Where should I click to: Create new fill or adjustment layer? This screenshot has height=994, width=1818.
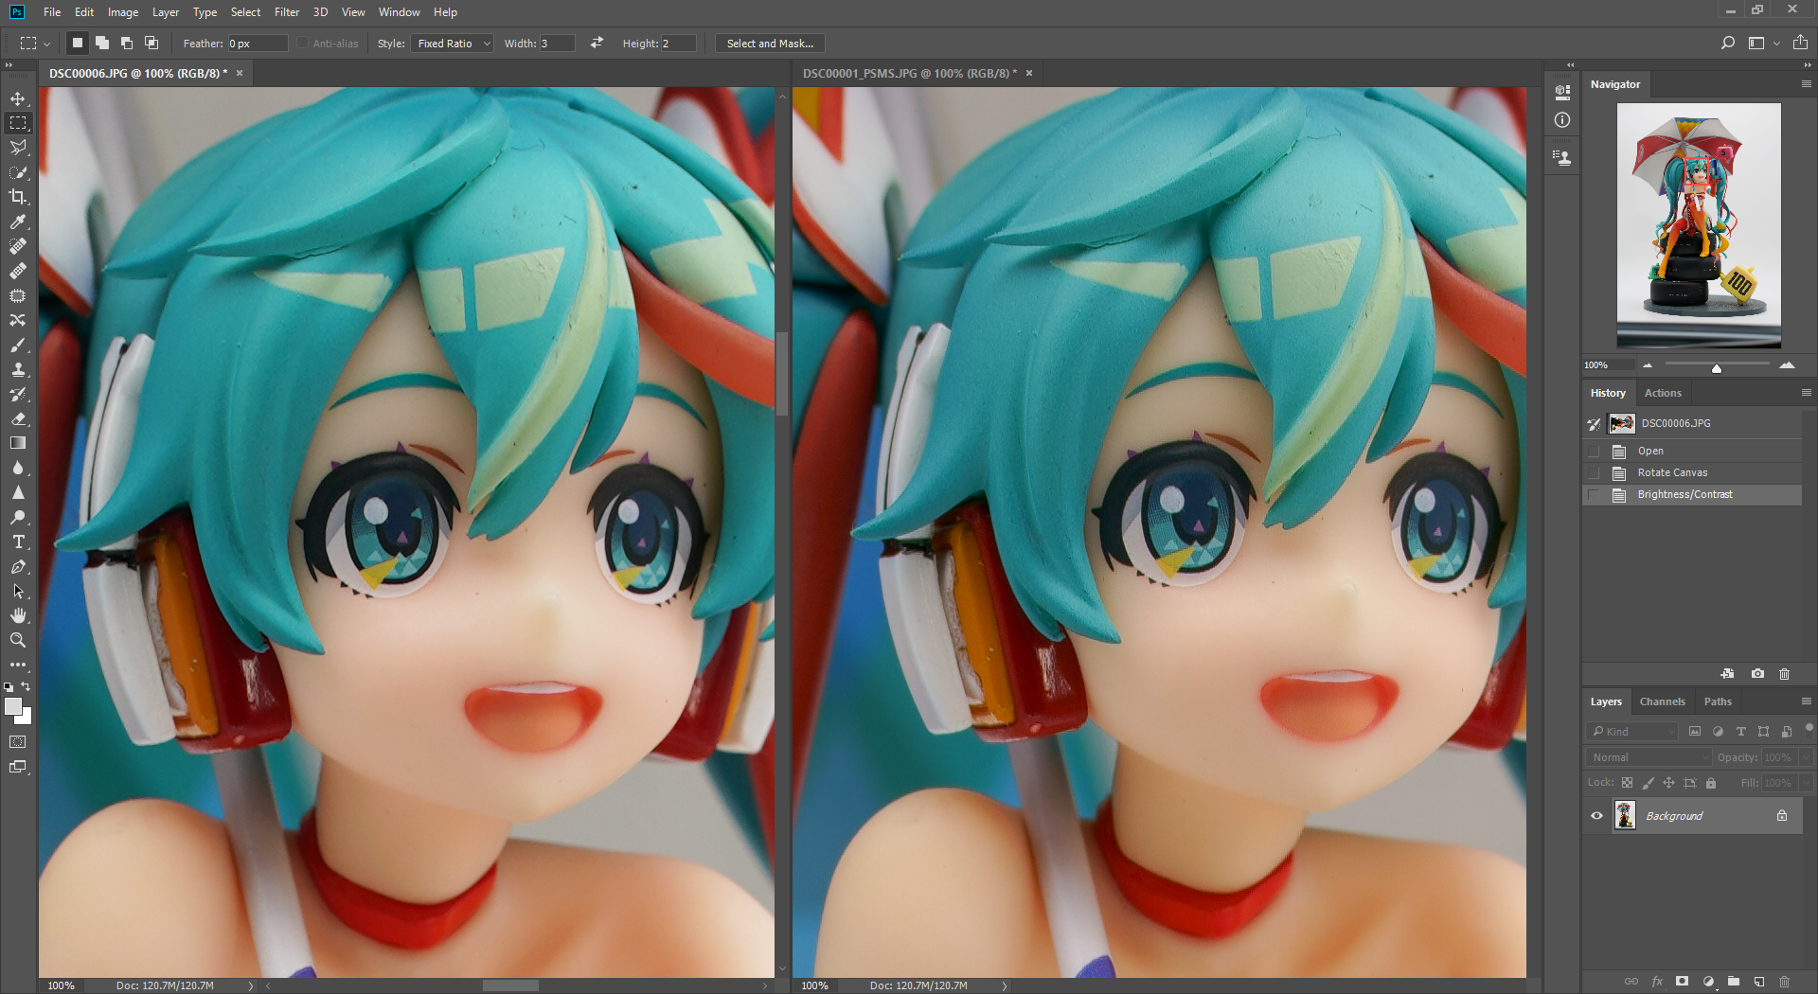pos(1708,982)
